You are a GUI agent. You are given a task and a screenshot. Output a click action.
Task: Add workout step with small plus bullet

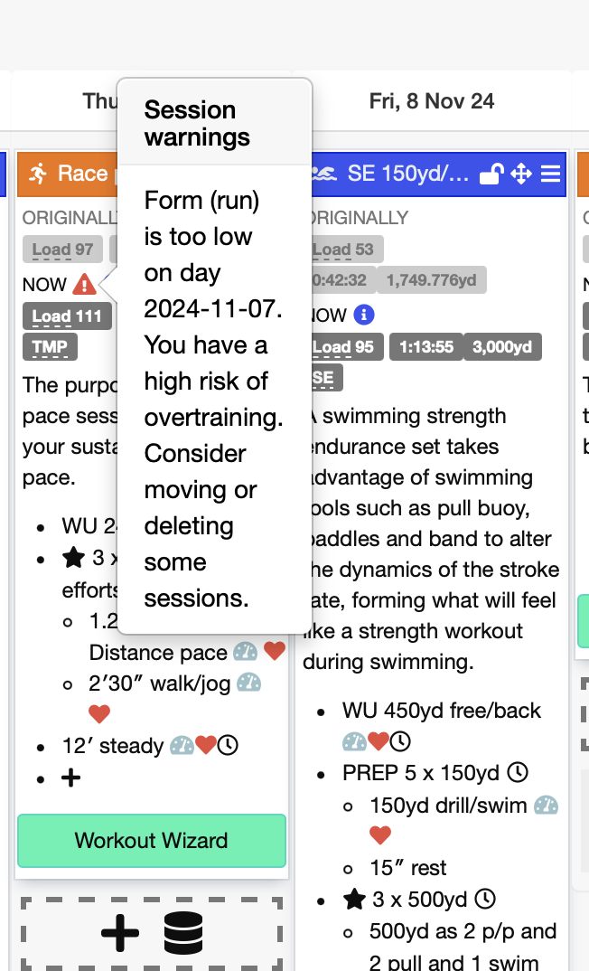click(x=71, y=778)
